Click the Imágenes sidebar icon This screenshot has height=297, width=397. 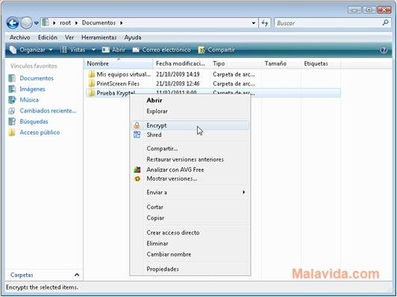[x=12, y=89]
